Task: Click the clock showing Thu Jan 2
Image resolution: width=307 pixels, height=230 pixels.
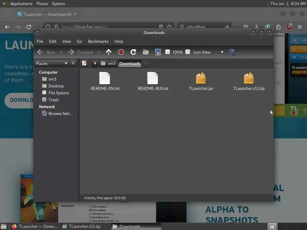Action: coord(288,4)
